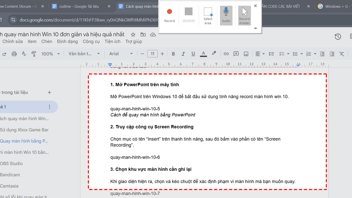Expand bulleted list options arrow
Viewport: 352px width, 198px height.
(302, 54)
